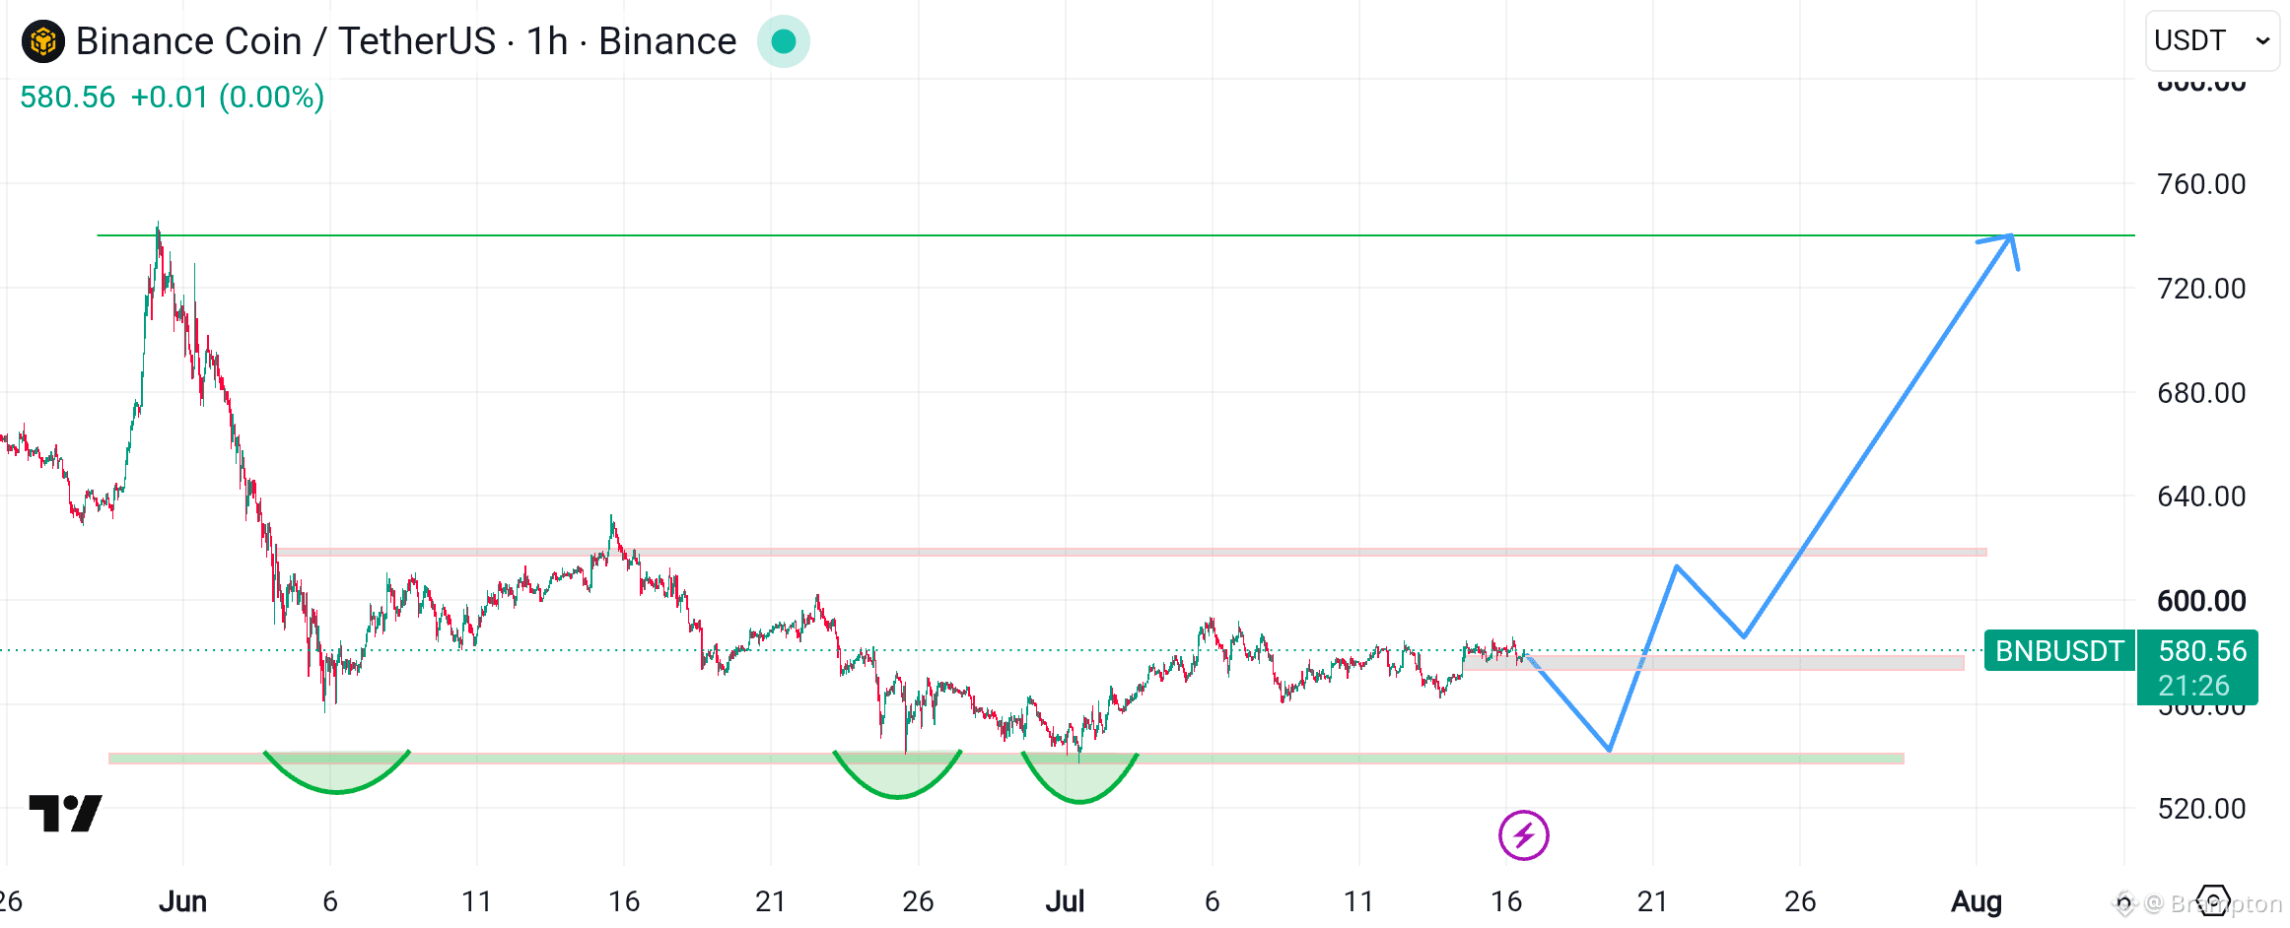Click the Aug label on the time axis
Image resolution: width=2290 pixels, height=928 pixels.
1977,901
